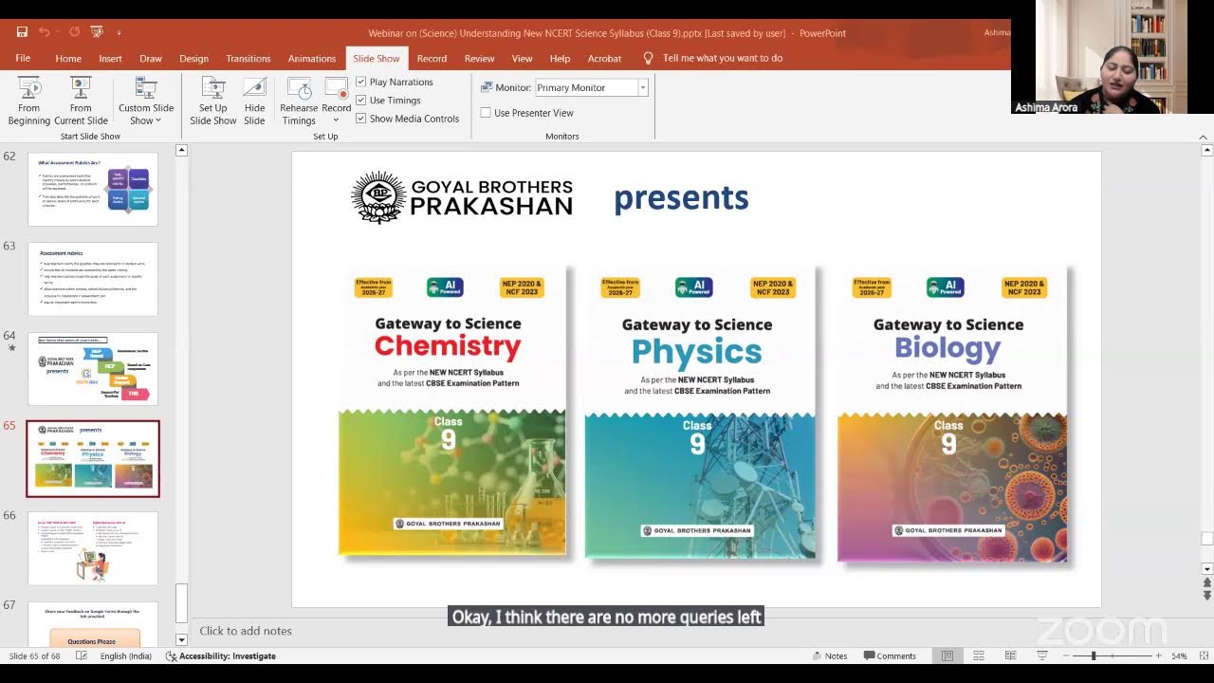
Task: Open Custom Slide Show dropdown
Action: [146, 102]
